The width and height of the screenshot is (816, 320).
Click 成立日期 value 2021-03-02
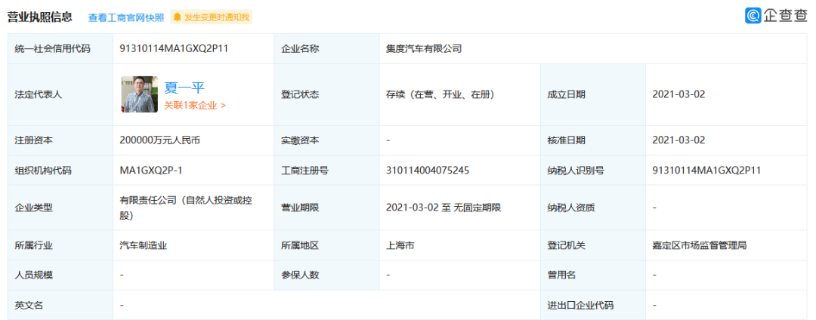(678, 94)
